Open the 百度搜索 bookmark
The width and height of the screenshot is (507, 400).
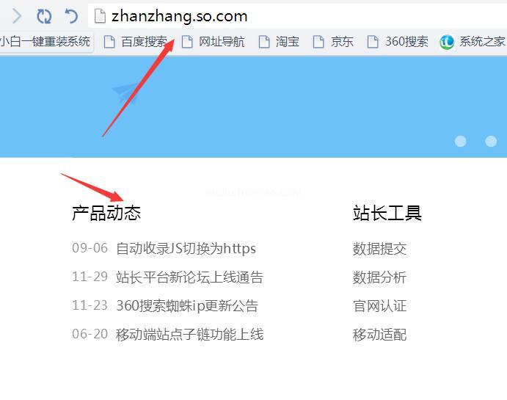[x=136, y=42]
